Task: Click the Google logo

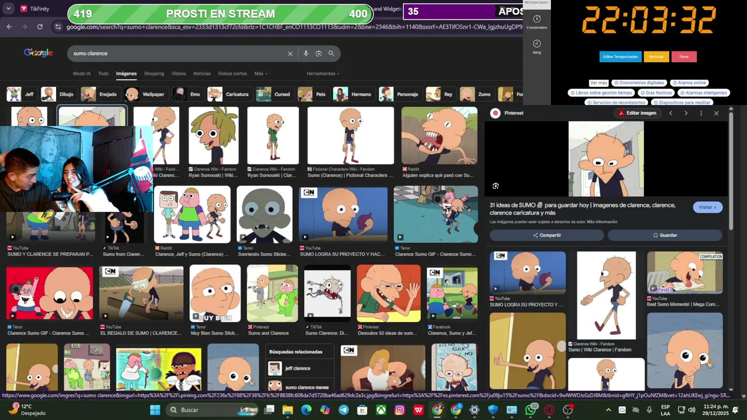Action: [x=39, y=53]
